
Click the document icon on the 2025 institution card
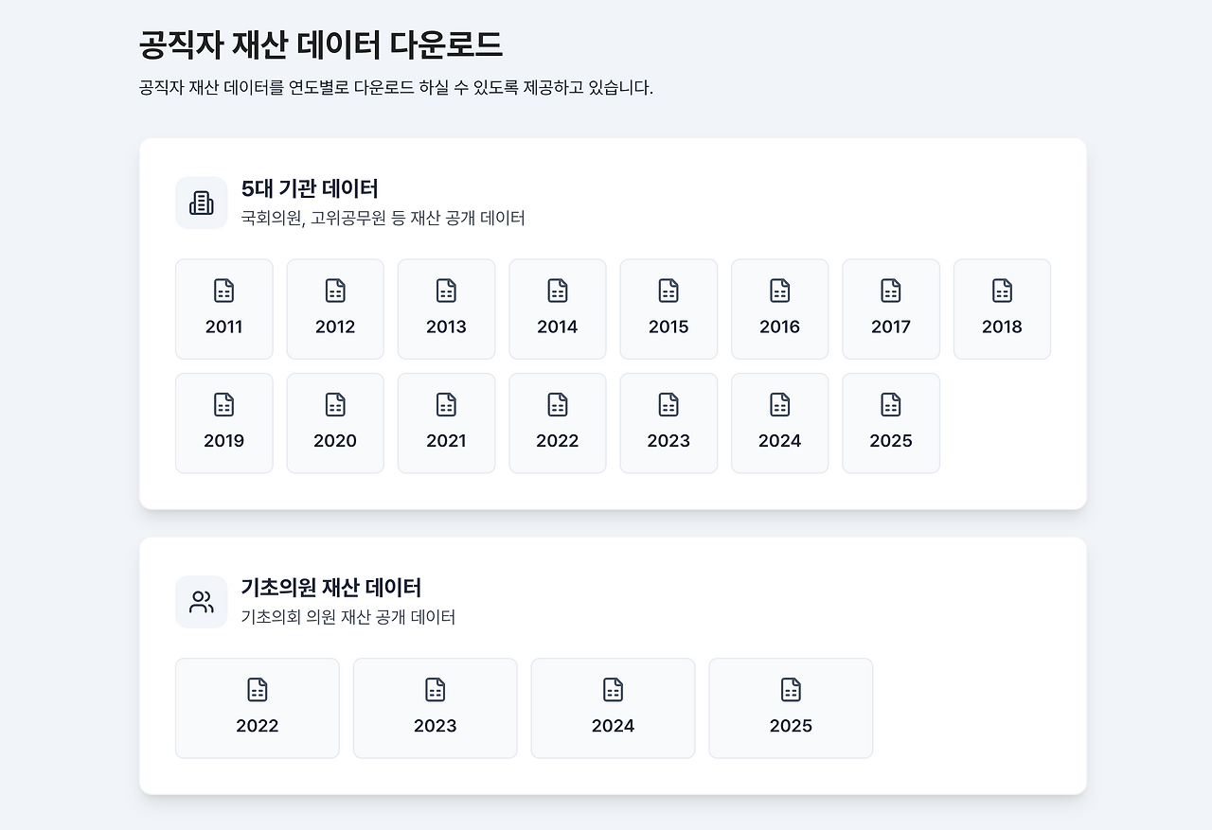coord(890,403)
